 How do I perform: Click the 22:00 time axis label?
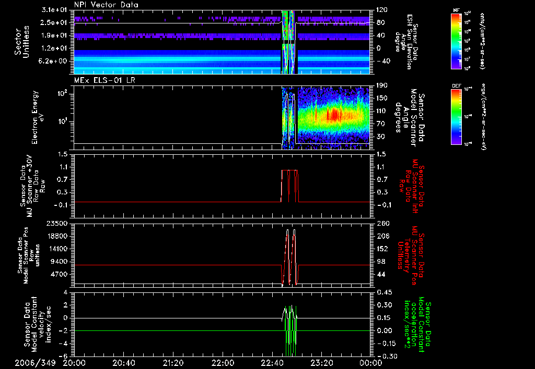(223, 363)
